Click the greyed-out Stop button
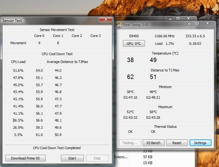 pos(97,158)
